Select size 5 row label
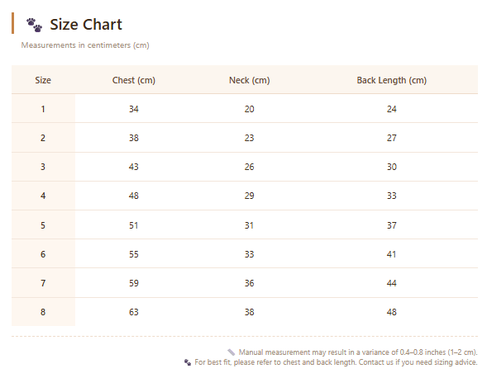Image resolution: width=487 pixels, height=378 pixels. click(x=43, y=225)
